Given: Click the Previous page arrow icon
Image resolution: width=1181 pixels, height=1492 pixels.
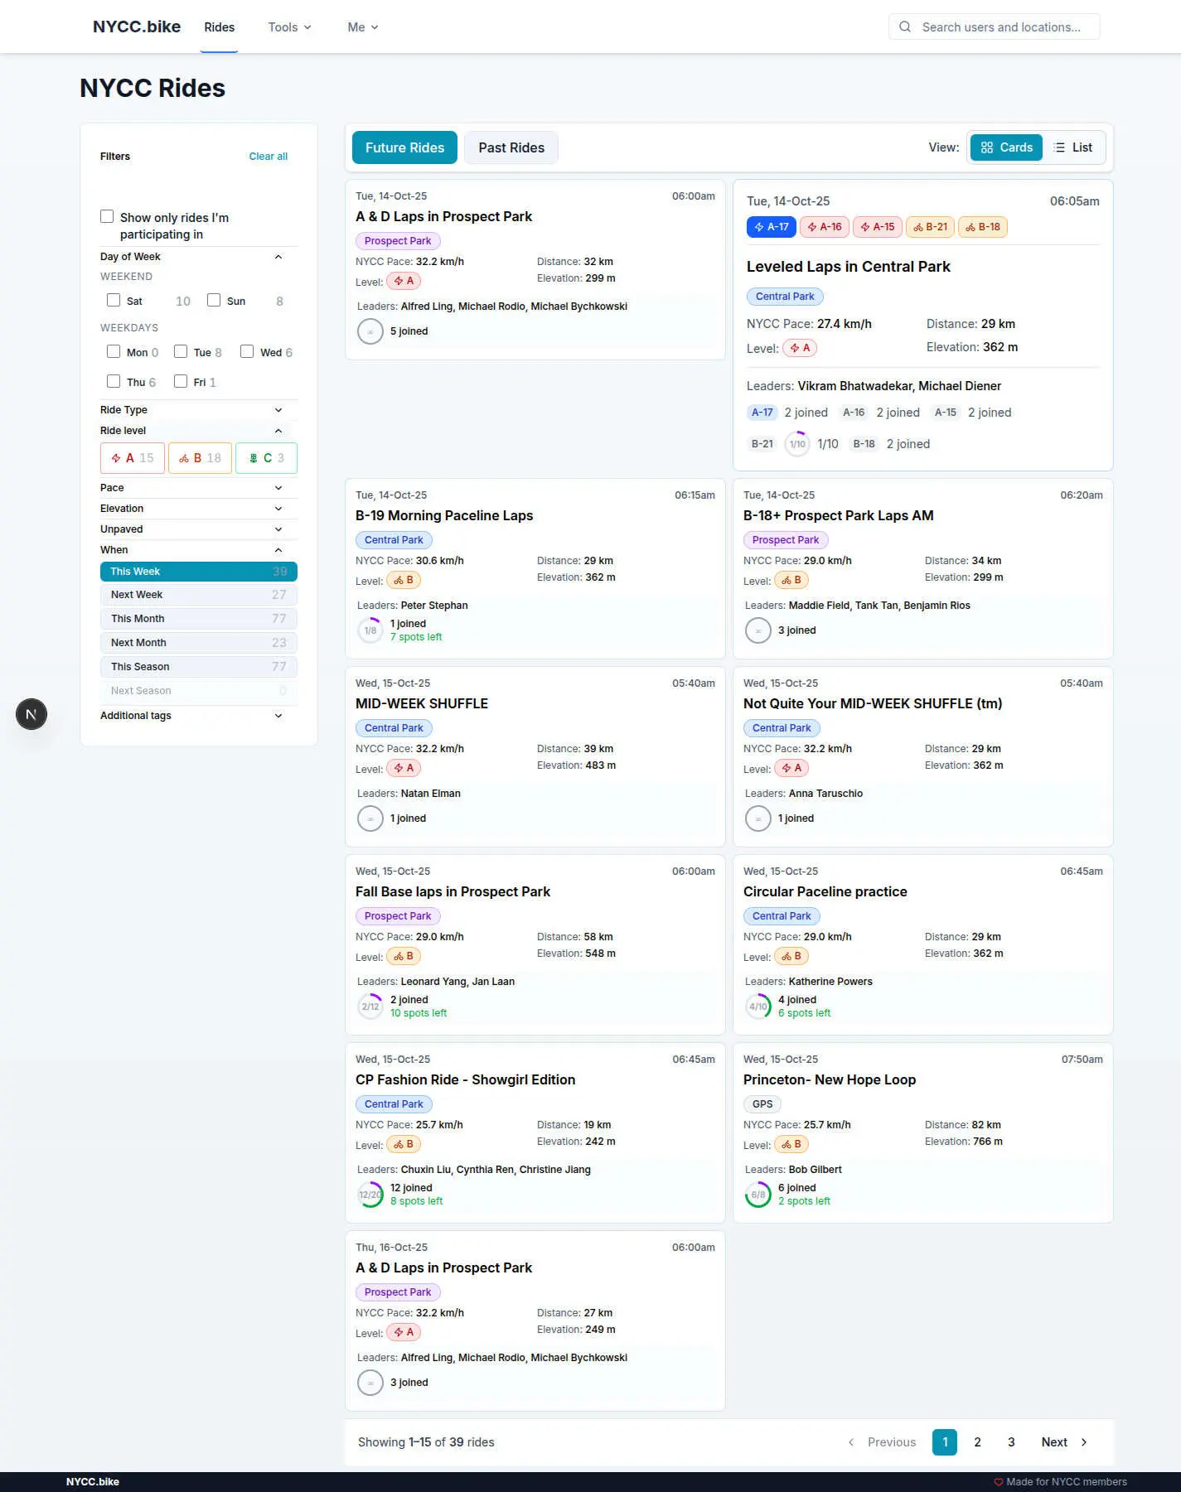Looking at the screenshot, I should [x=851, y=1442].
